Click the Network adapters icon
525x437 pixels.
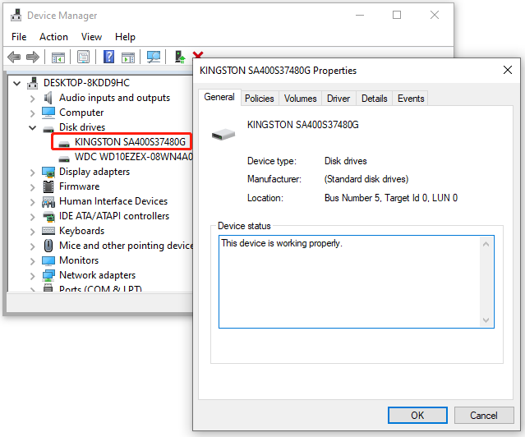click(48, 275)
